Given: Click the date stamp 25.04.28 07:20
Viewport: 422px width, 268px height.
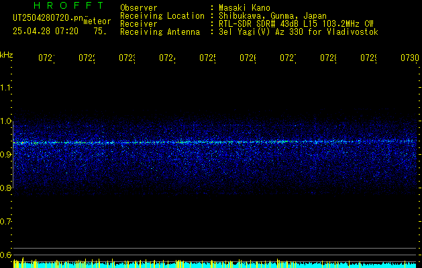Looking at the screenshot, I should [46, 31].
